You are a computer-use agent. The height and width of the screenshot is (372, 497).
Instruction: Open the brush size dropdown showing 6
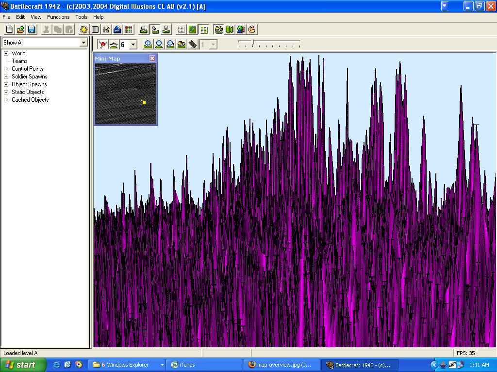click(x=133, y=45)
